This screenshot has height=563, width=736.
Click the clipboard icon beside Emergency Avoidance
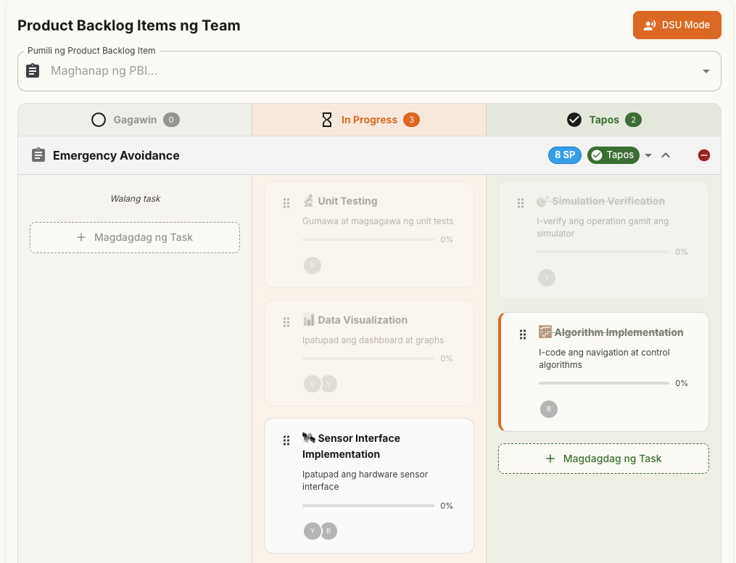point(38,155)
